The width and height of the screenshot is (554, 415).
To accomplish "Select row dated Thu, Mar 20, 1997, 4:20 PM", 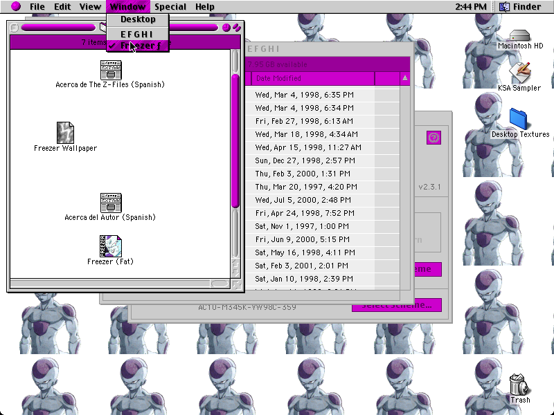I will click(322, 187).
